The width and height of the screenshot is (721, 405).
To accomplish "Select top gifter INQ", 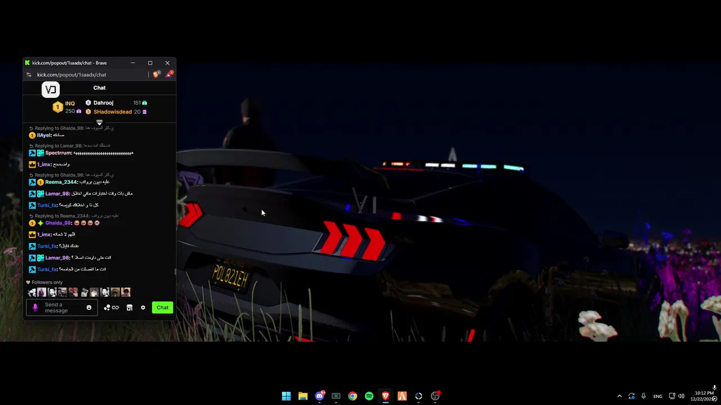I will click(x=70, y=103).
